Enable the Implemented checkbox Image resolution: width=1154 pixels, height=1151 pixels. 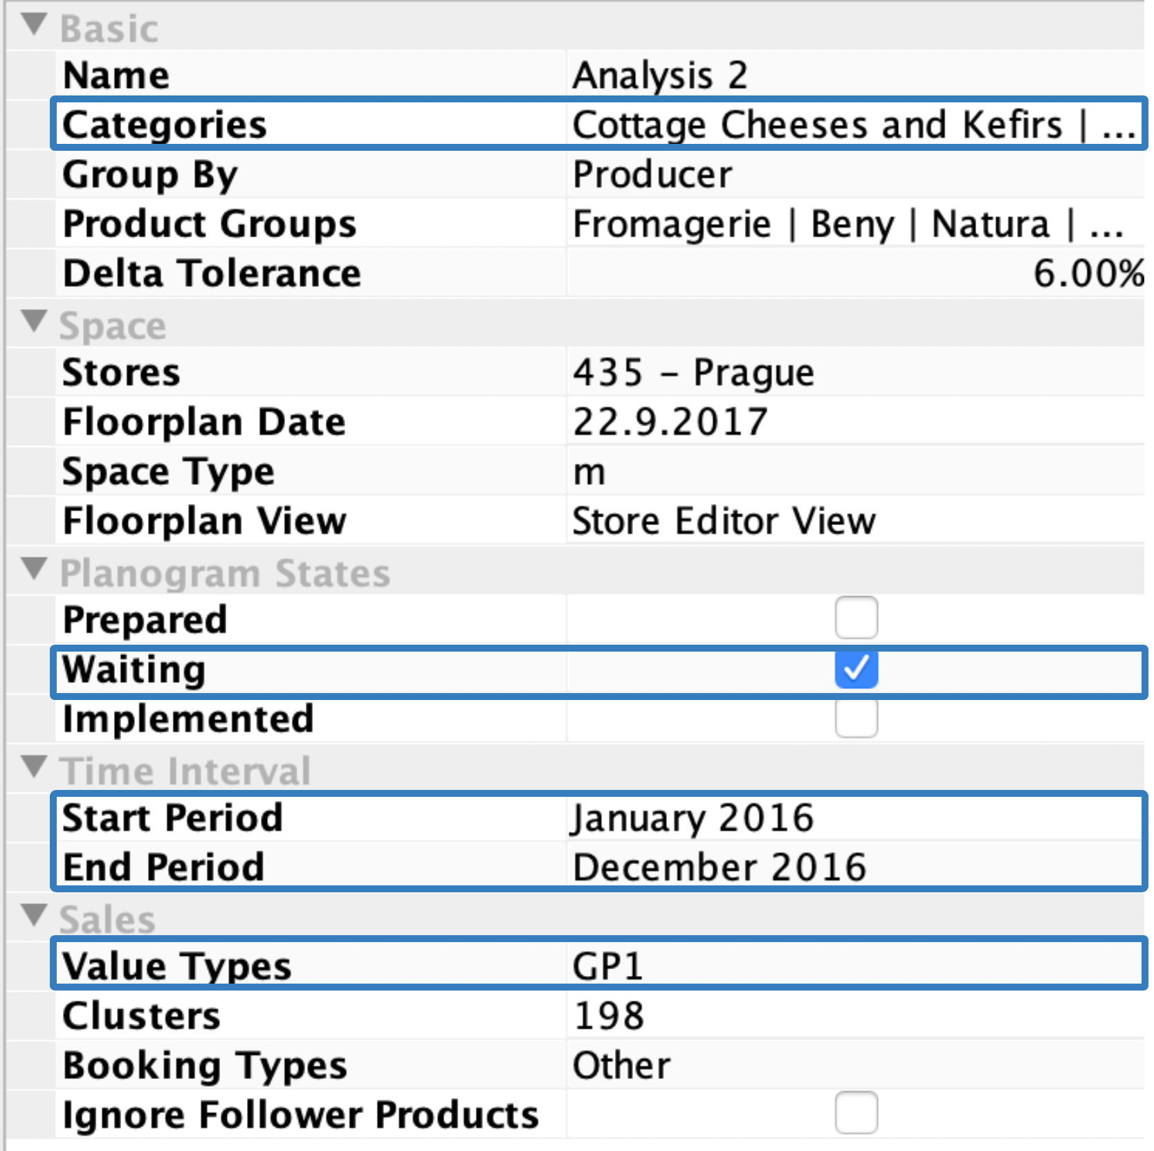(x=856, y=718)
